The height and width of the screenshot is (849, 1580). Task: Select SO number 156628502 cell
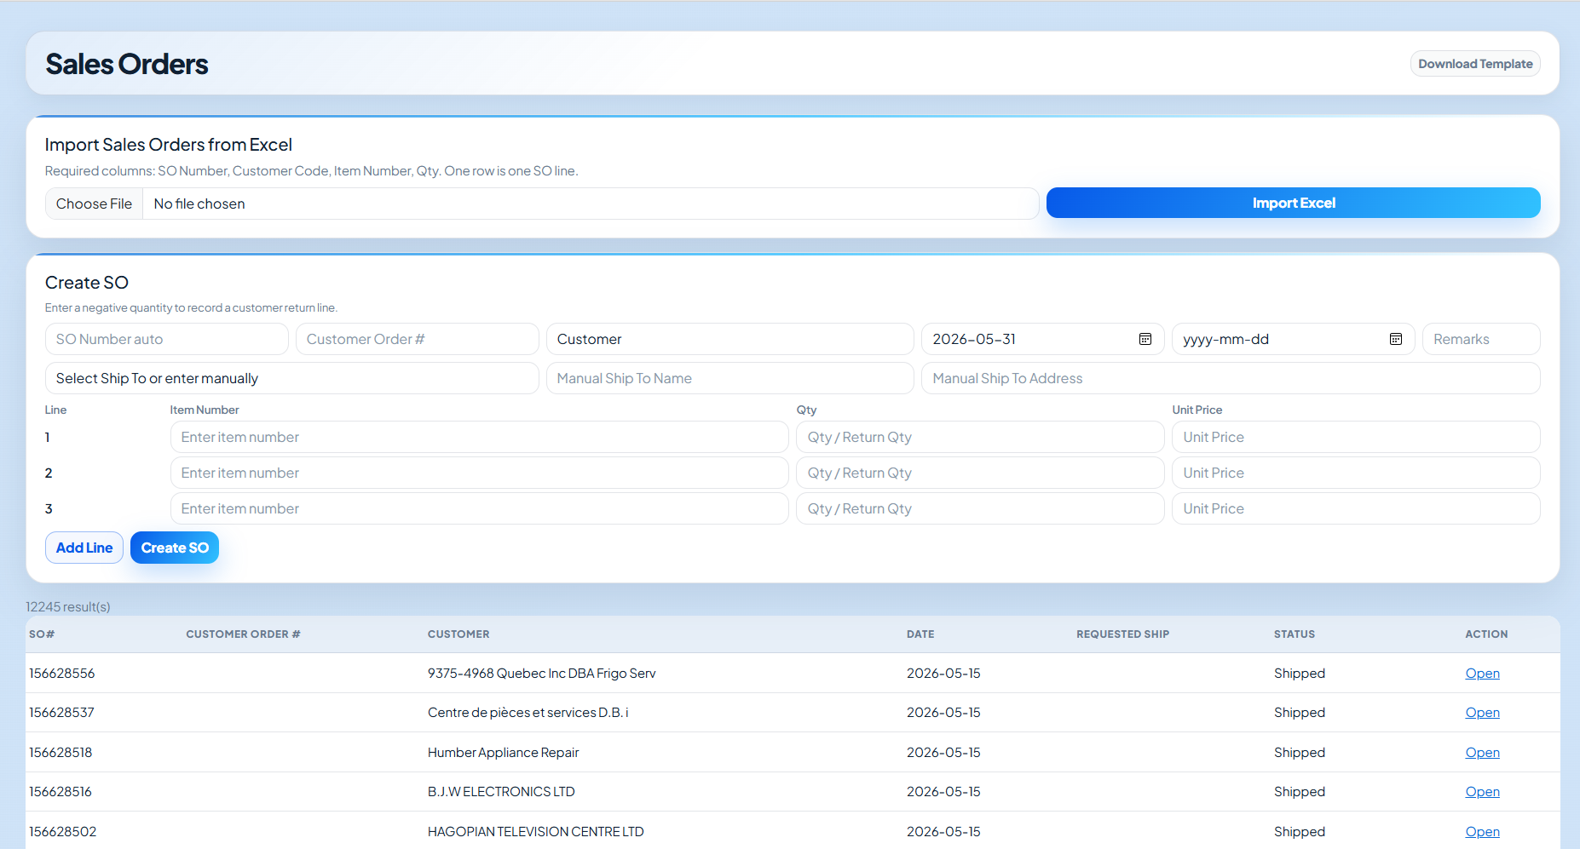coord(63,832)
